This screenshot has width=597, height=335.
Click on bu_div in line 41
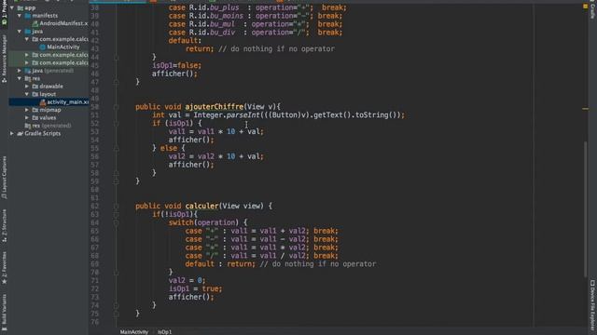point(222,33)
